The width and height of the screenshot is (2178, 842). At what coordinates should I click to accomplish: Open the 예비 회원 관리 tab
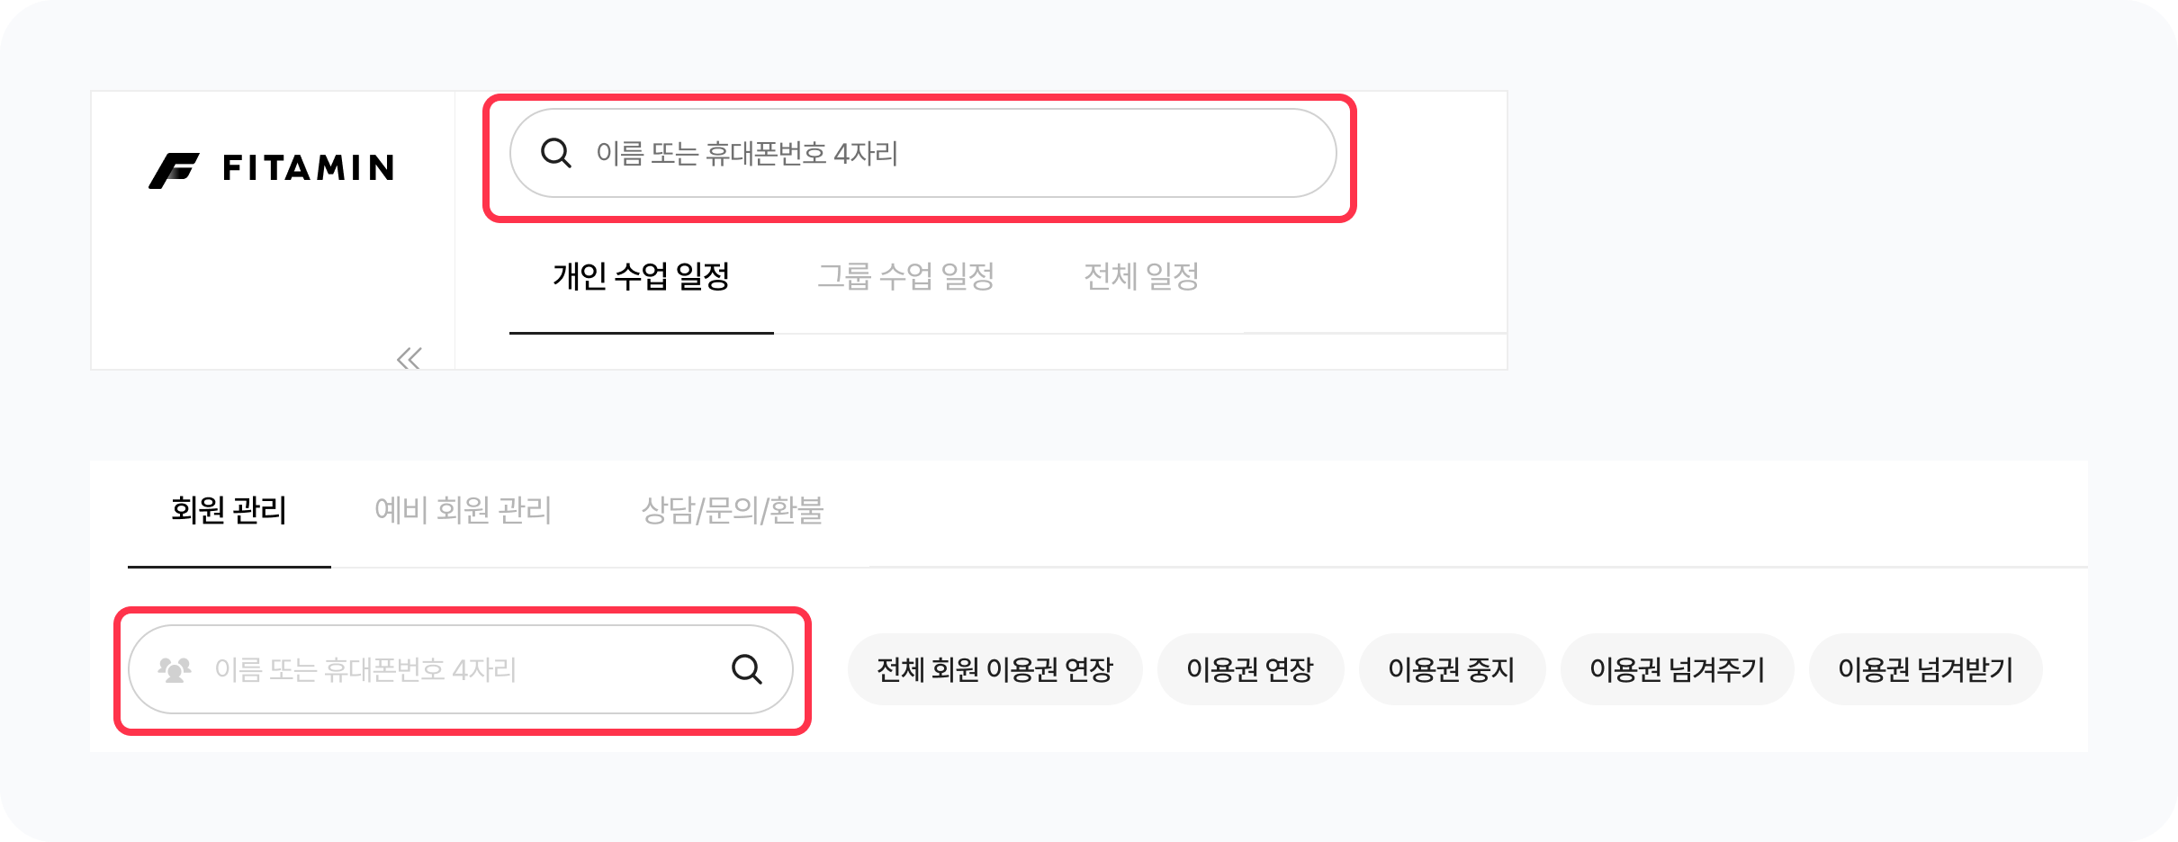[x=463, y=510]
